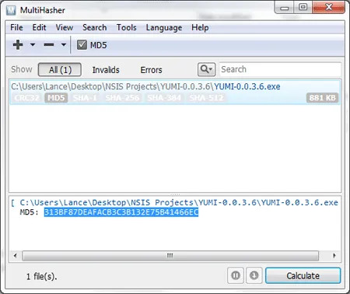This screenshot has width=350, height=294.
Task: Click the SHA-384 hash tag
Action: [x=164, y=98]
